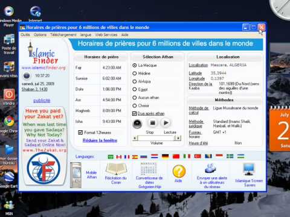
Task: Select the Italy flag language
Action: pyautogui.click(x=187, y=156)
